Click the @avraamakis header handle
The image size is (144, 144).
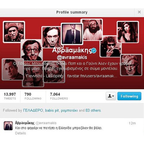72,57
